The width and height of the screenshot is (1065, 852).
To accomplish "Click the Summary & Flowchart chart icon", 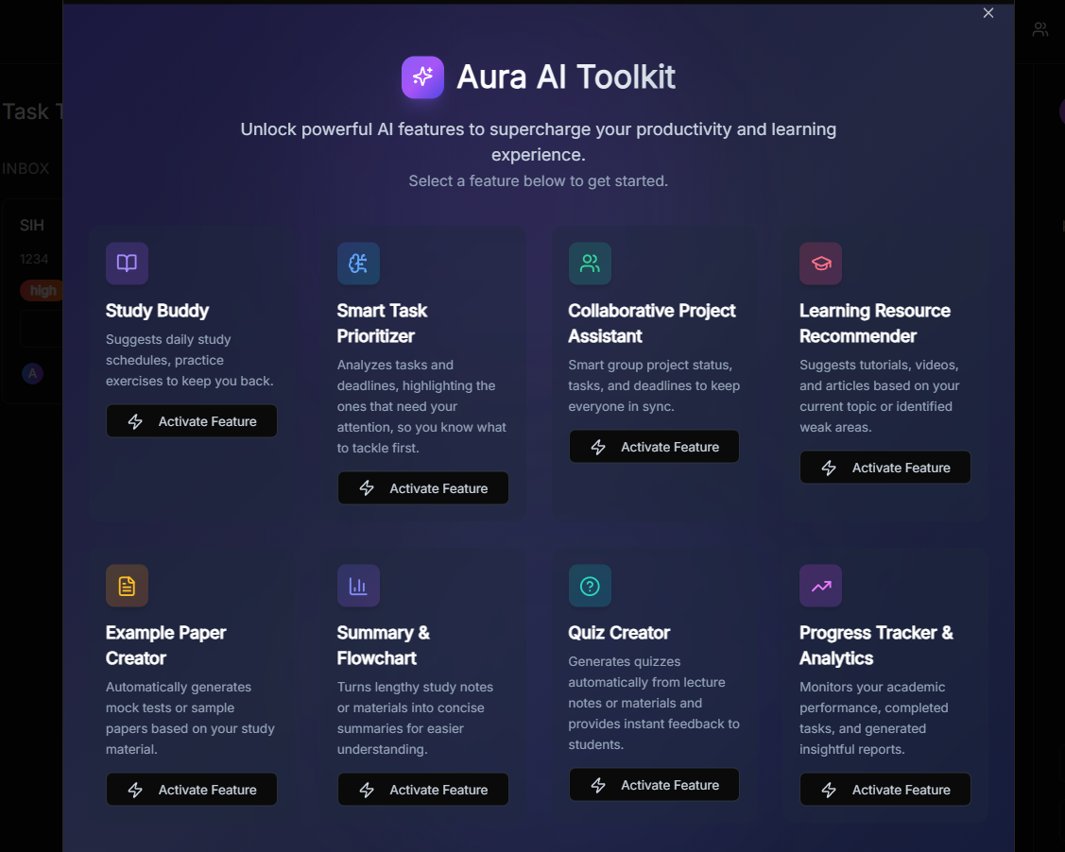I will pyautogui.click(x=358, y=586).
